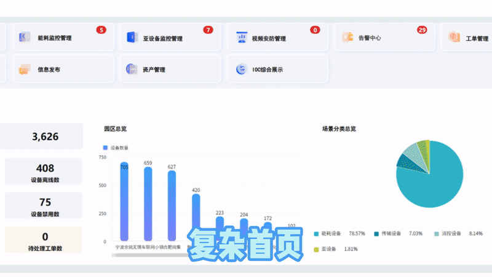Viewport: 492px width, 277px height.
Task: Toggle the 设备数量 legend swatch
Action: point(105,148)
